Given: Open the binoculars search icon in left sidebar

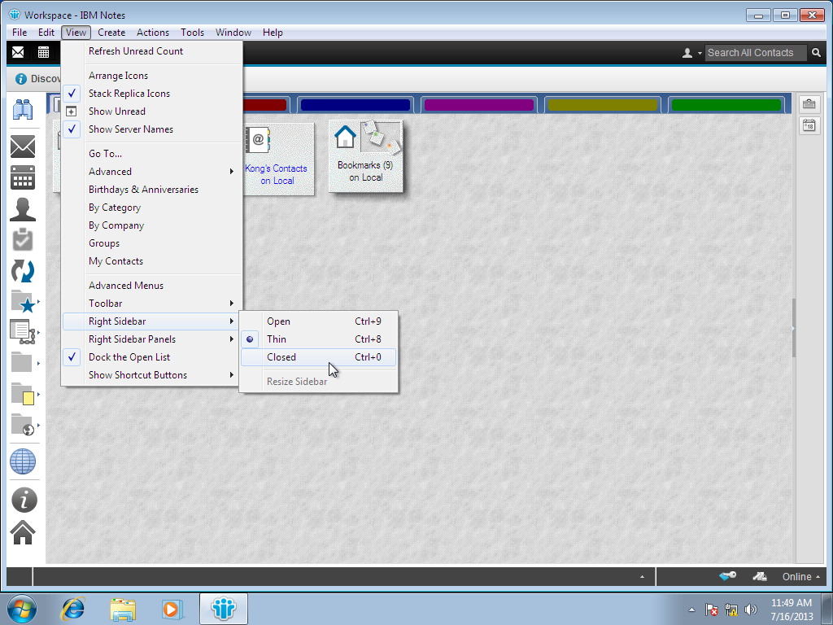Looking at the screenshot, I should point(23,110).
